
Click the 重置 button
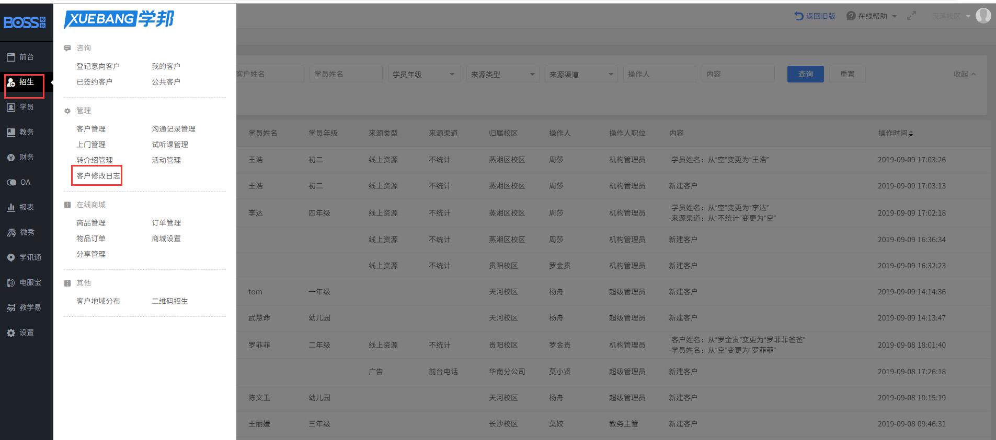[x=847, y=74]
